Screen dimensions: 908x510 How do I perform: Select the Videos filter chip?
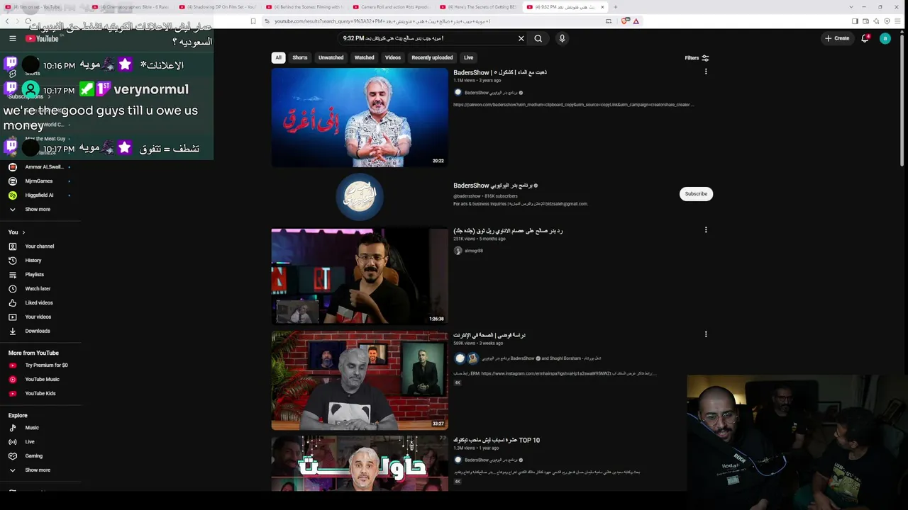393,57
